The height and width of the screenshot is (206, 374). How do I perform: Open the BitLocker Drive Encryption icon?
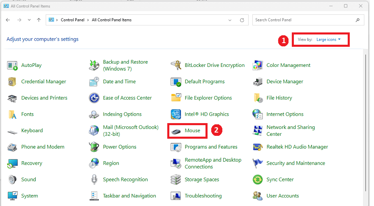[x=176, y=66]
